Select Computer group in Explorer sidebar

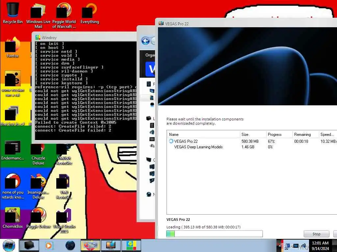pyautogui.click(x=151, y=160)
